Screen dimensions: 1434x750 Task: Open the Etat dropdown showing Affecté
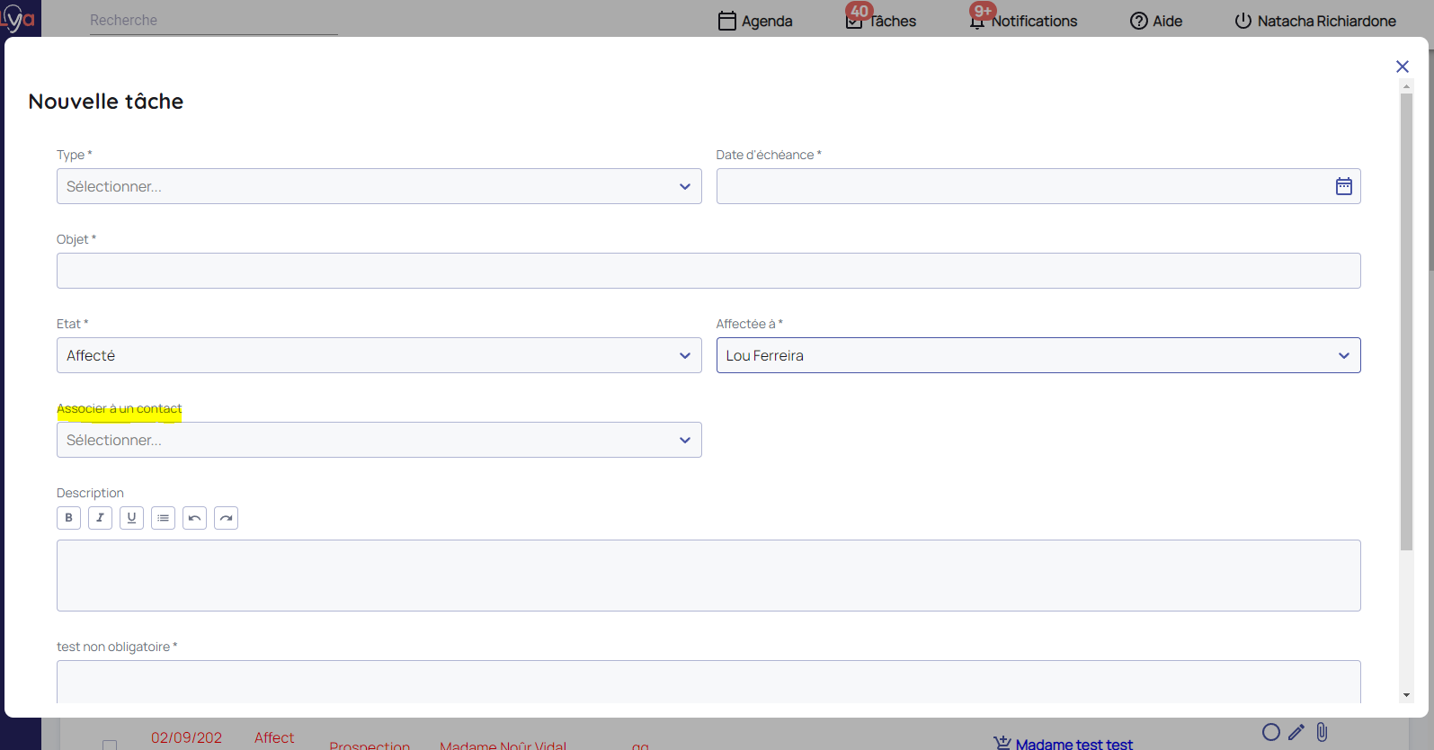[379, 355]
